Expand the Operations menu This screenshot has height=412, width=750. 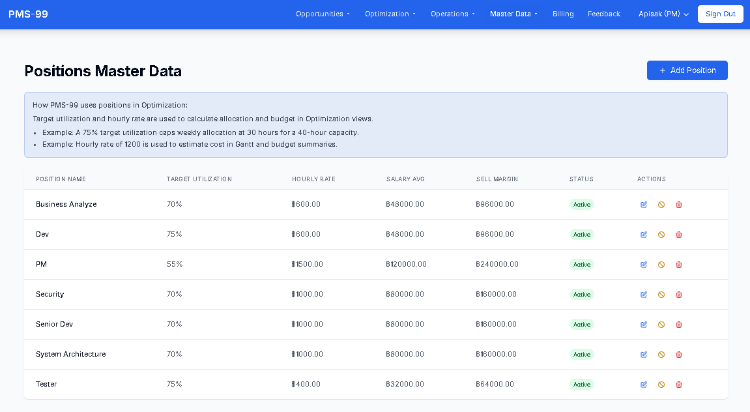[452, 14]
